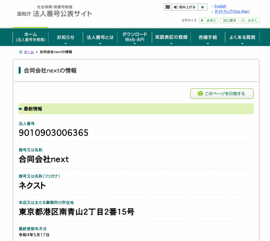Open the サイトマップ (Site Map) link
This screenshot has width=270, height=241.
pos(232,11)
